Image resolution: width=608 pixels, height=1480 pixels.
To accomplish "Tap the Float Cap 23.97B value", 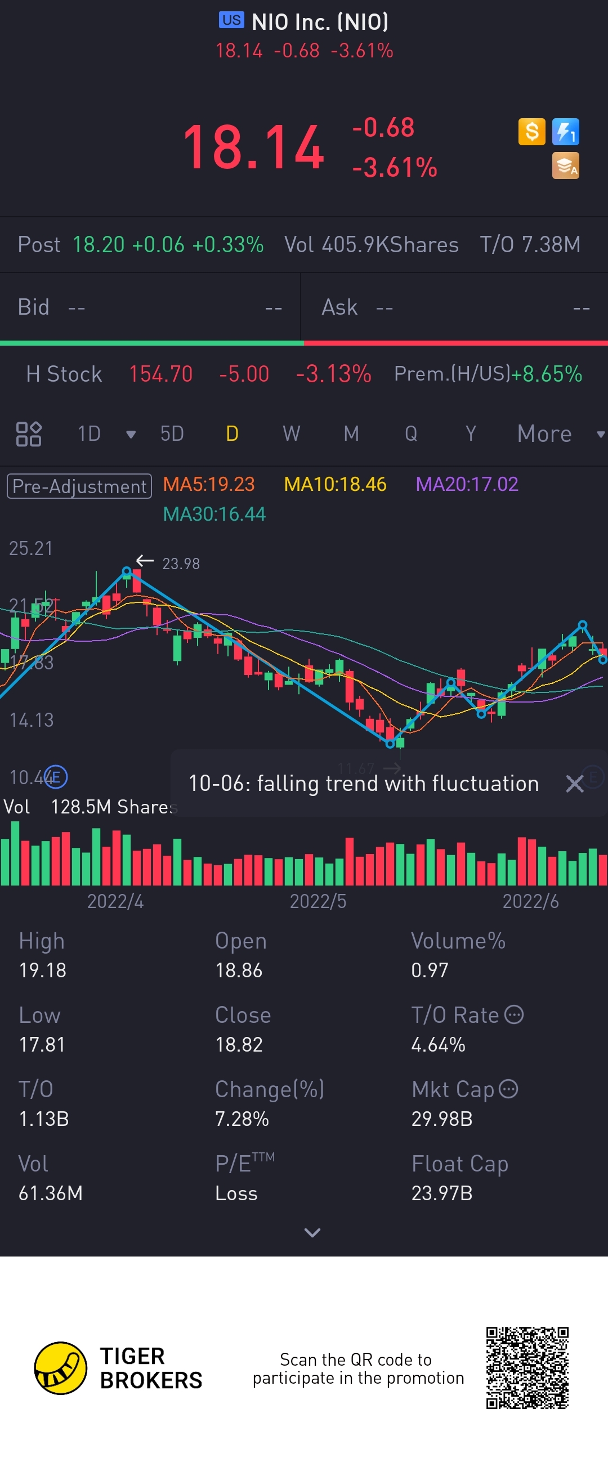I will click(x=442, y=1193).
